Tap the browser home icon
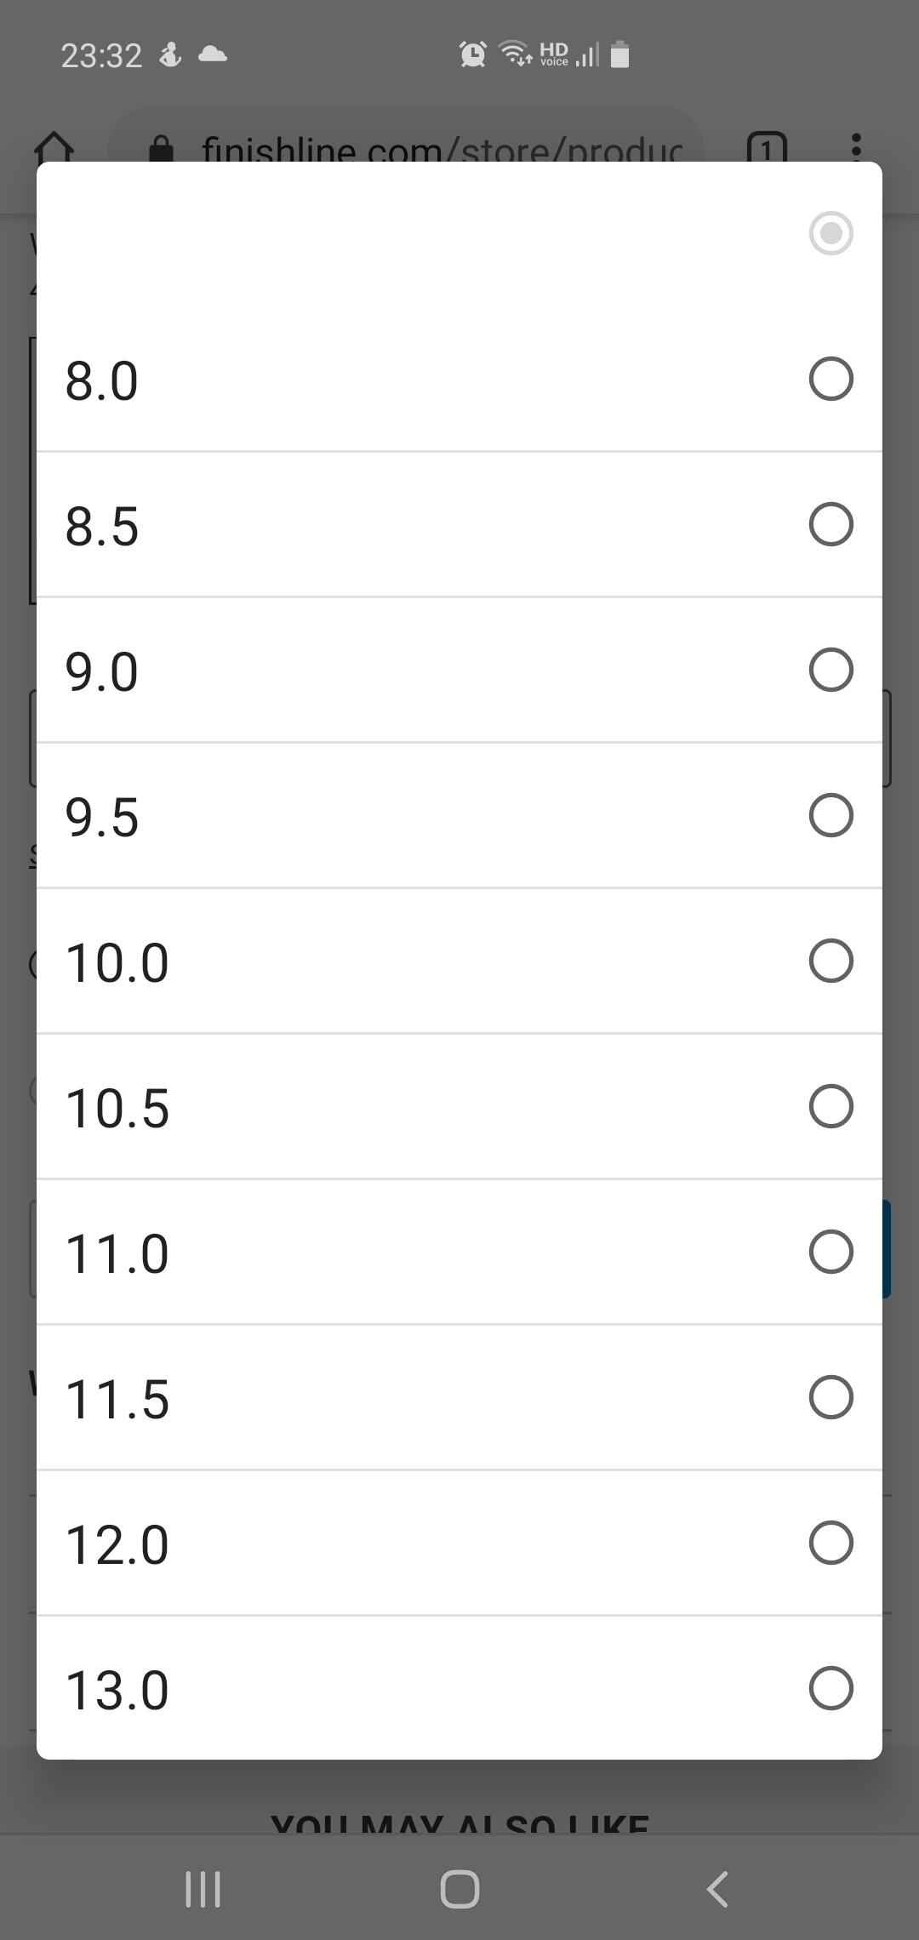 pos(54,147)
